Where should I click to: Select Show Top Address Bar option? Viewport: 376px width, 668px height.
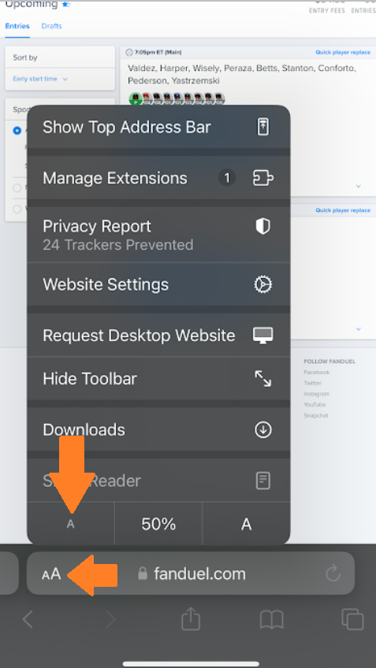pyautogui.click(x=158, y=127)
